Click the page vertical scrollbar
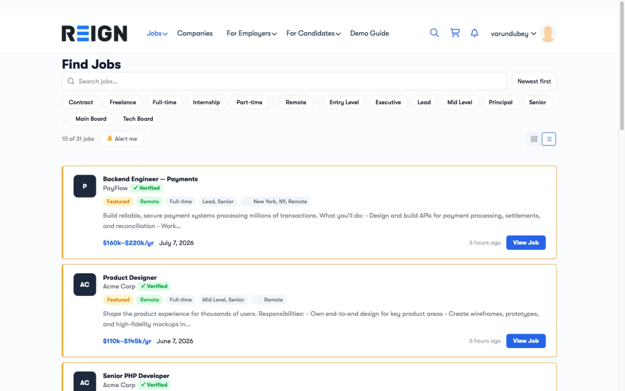 [622, 66]
